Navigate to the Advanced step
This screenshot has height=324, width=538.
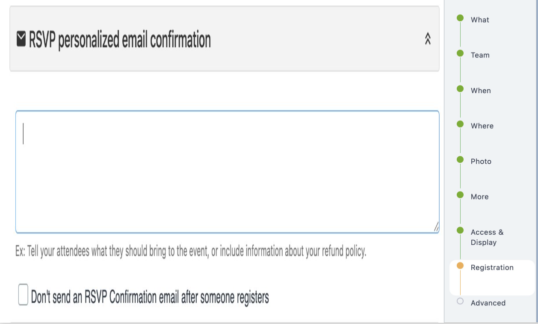(x=488, y=303)
